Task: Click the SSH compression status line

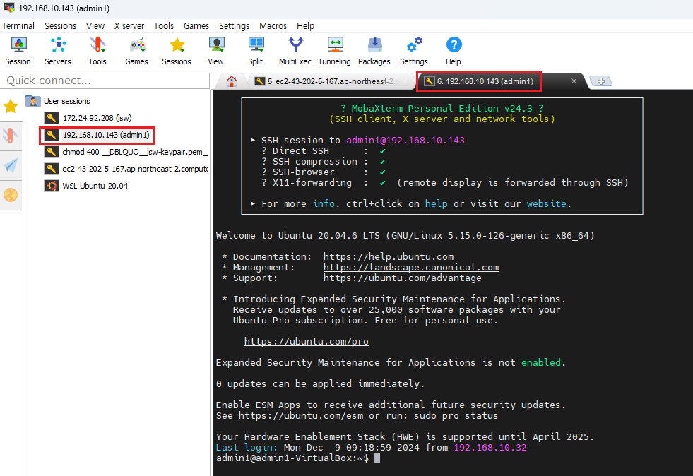Action: click(324, 161)
